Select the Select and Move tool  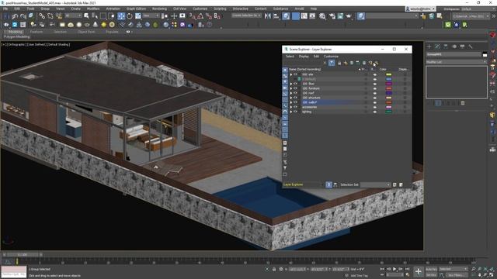(x=121, y=15)
